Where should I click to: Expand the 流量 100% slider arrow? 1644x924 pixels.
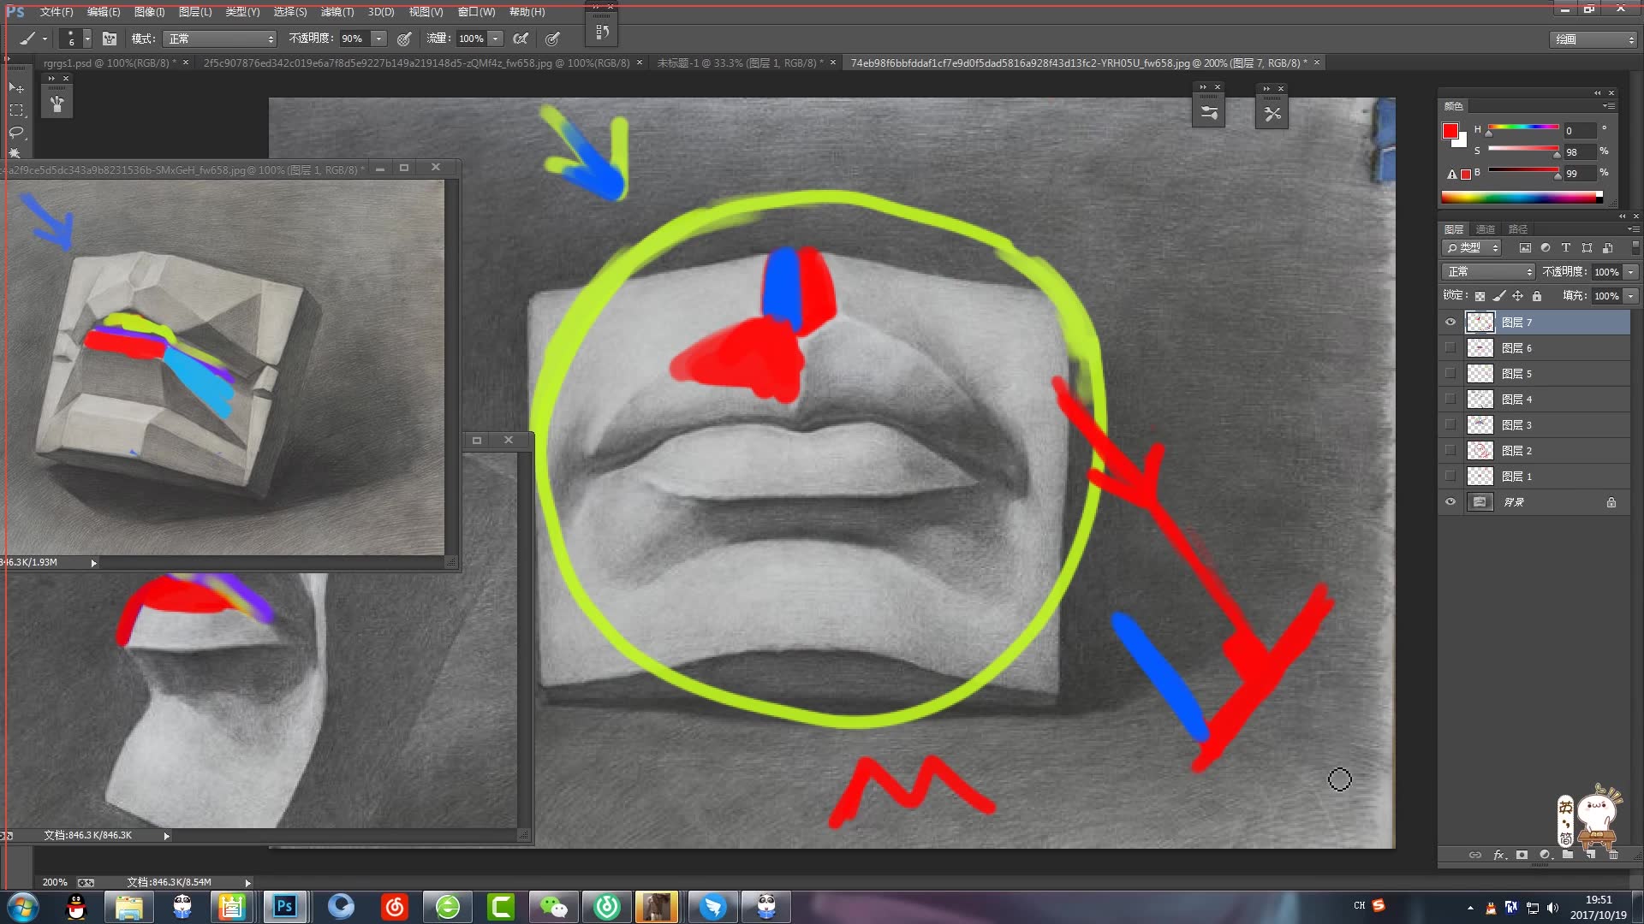pyautogui.click(x=495, y=38)
